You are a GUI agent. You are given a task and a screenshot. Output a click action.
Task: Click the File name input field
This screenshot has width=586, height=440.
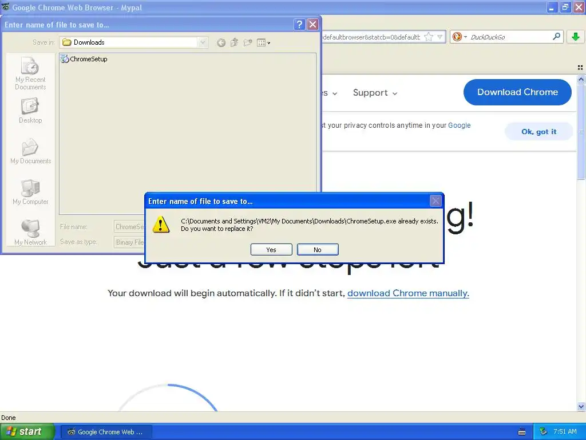[129, 227]
